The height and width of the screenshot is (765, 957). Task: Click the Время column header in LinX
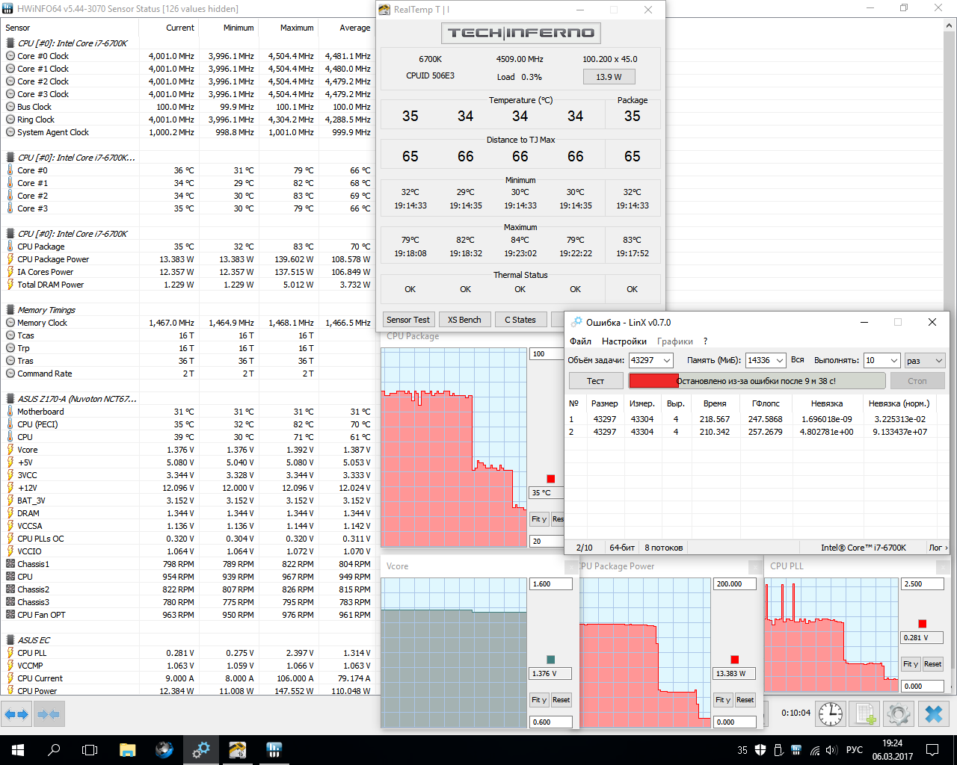point(715,403)
